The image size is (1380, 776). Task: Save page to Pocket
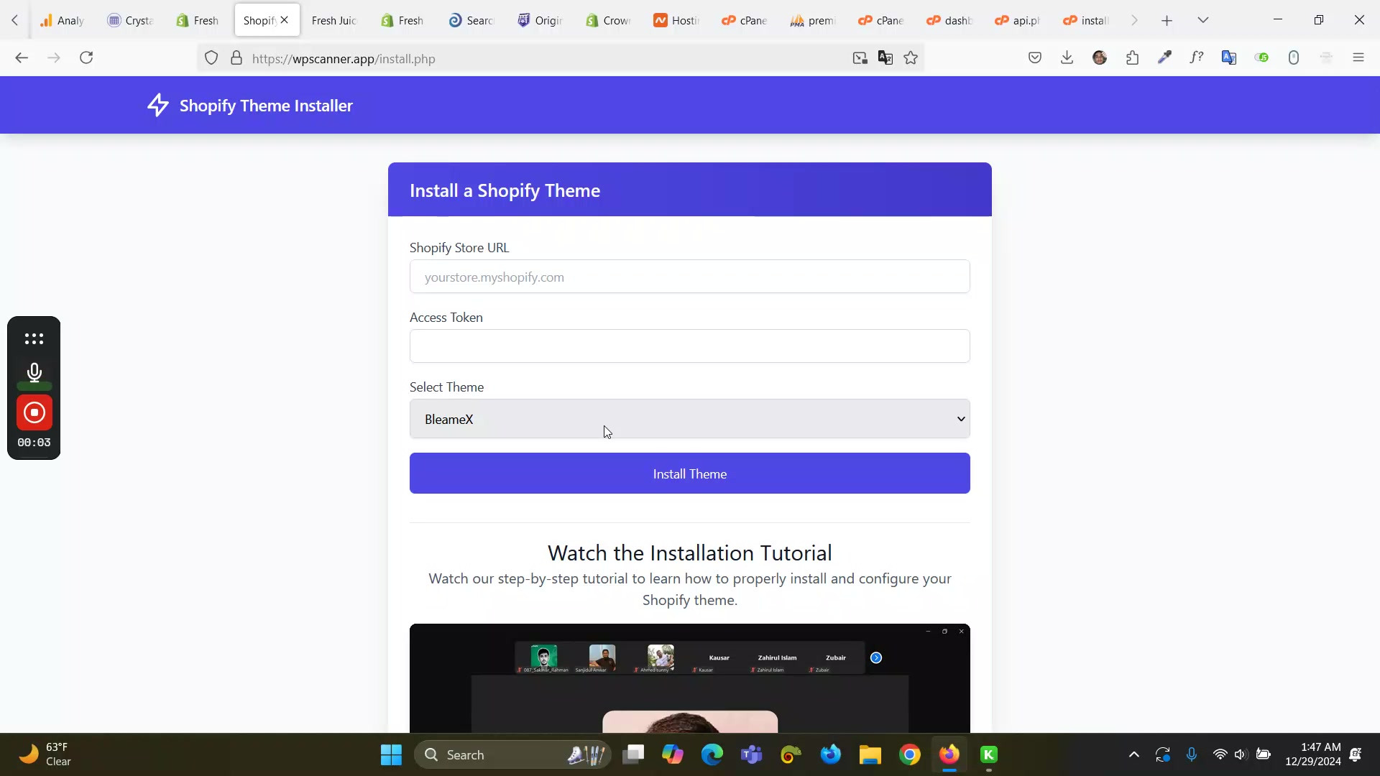click(x=1035, y=58)
